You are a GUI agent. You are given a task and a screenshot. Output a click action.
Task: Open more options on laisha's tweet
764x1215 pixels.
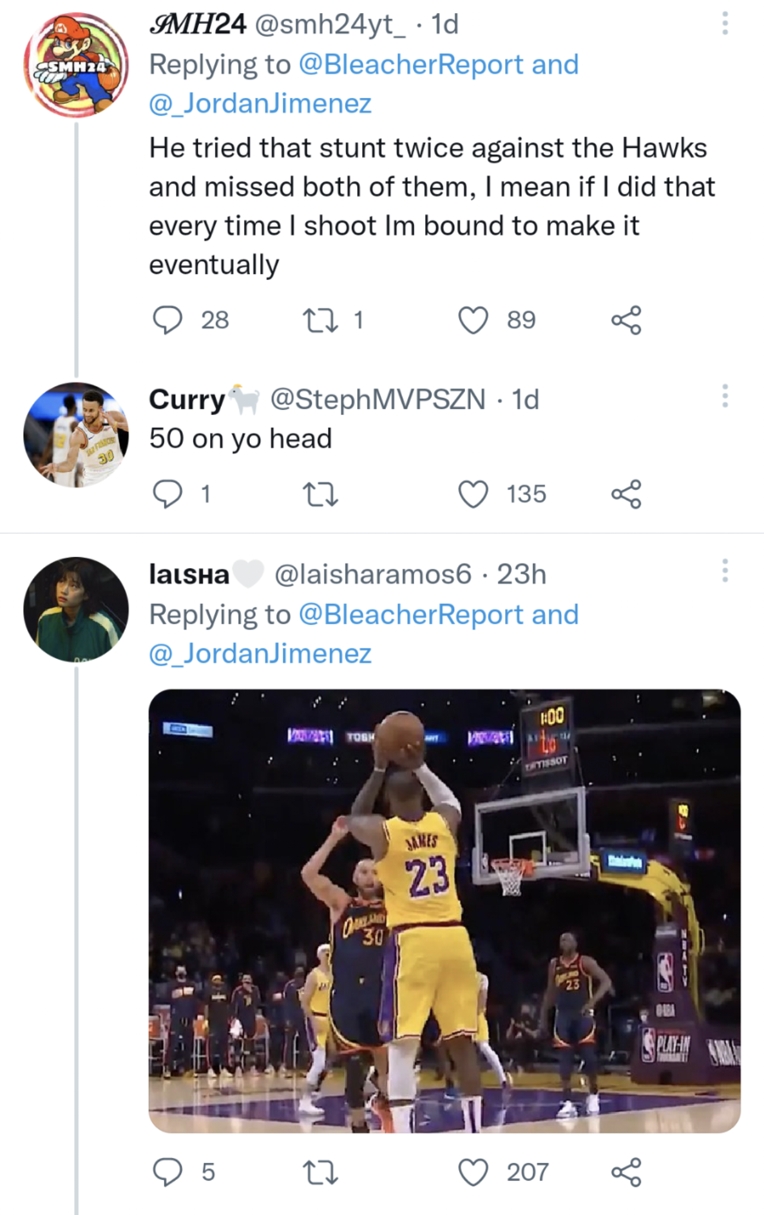coord(724,570)
